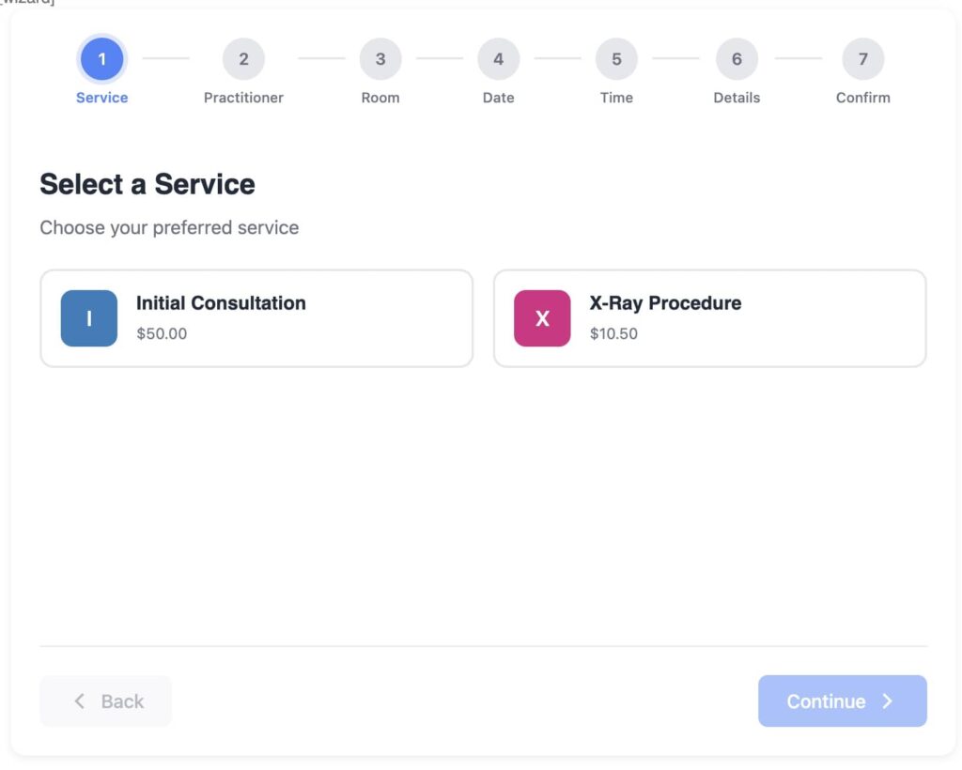Click the left chevron on Back
The width and height of the screenshot is (962, 770).
coord(80,701)
